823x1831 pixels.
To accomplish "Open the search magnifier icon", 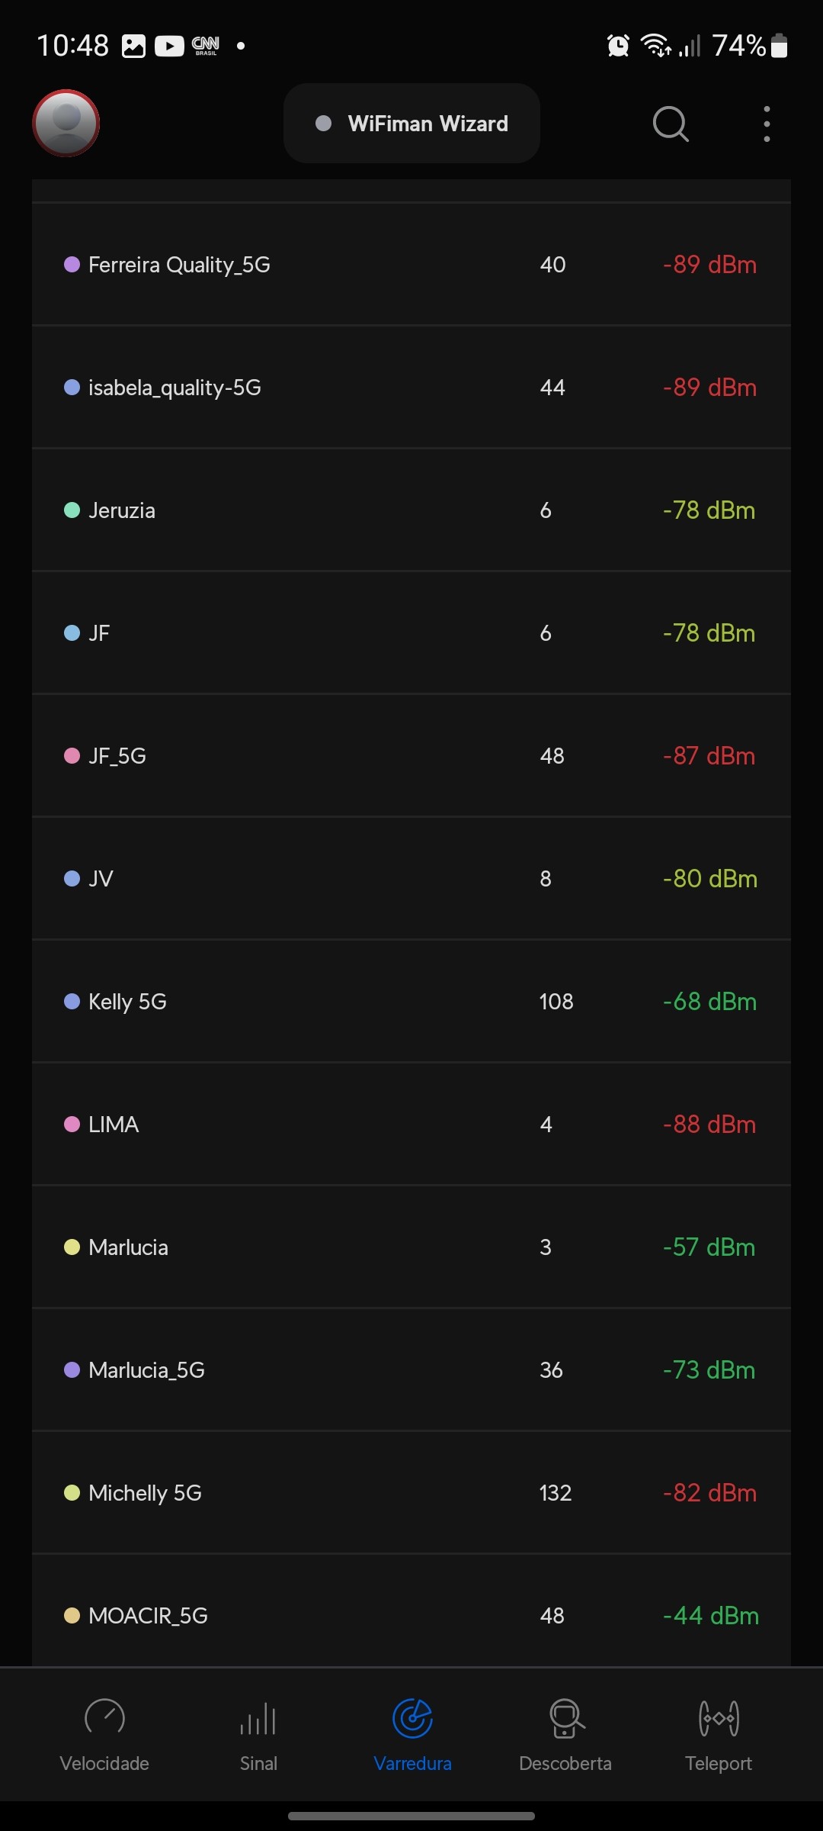I will click(x=671, y=124).
